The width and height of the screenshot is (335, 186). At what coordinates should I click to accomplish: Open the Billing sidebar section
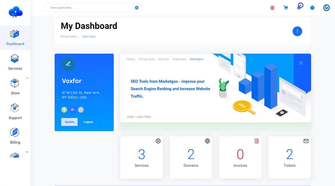[15, 136]
